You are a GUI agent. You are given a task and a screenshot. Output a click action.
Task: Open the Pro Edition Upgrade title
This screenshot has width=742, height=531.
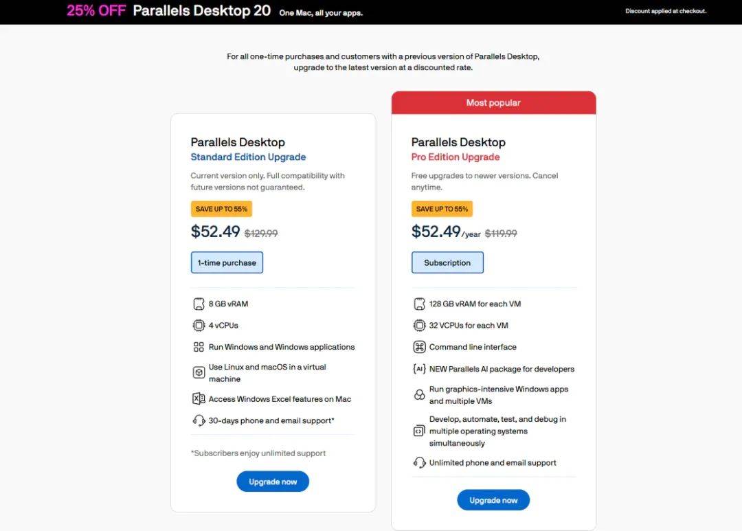pos(456,157)
